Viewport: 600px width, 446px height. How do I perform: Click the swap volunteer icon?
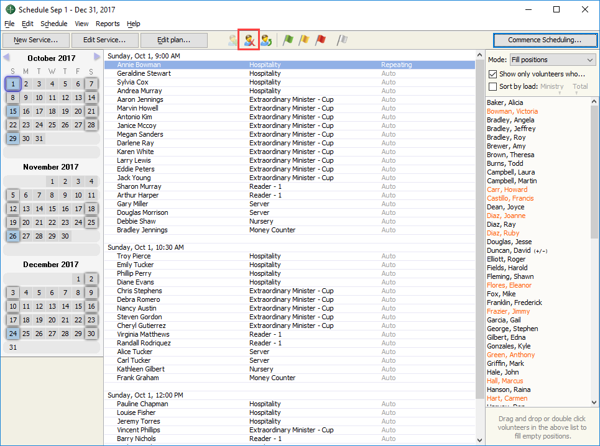pos(265,40)
